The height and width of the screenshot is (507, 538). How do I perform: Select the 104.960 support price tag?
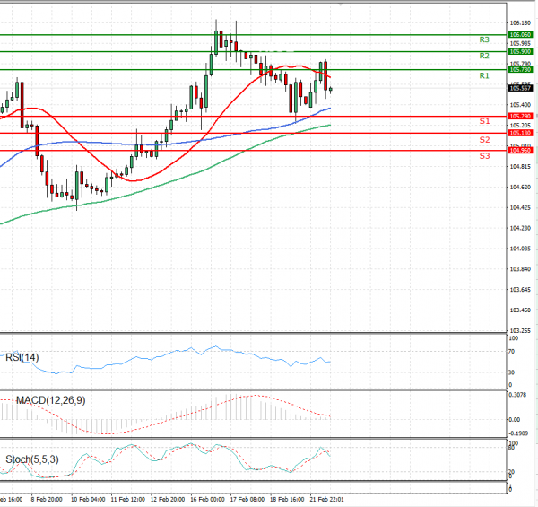tap(520, 151)
